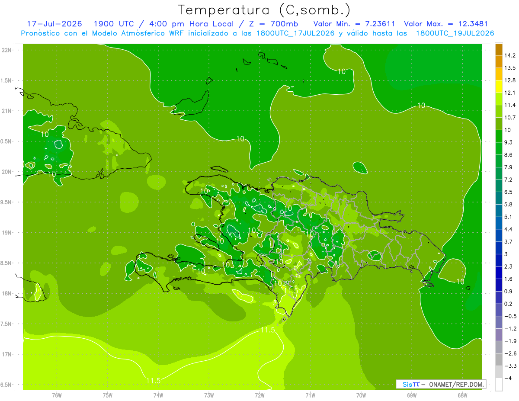Click the orange swatch between 14.2 and 13.5

pos(499,62)
